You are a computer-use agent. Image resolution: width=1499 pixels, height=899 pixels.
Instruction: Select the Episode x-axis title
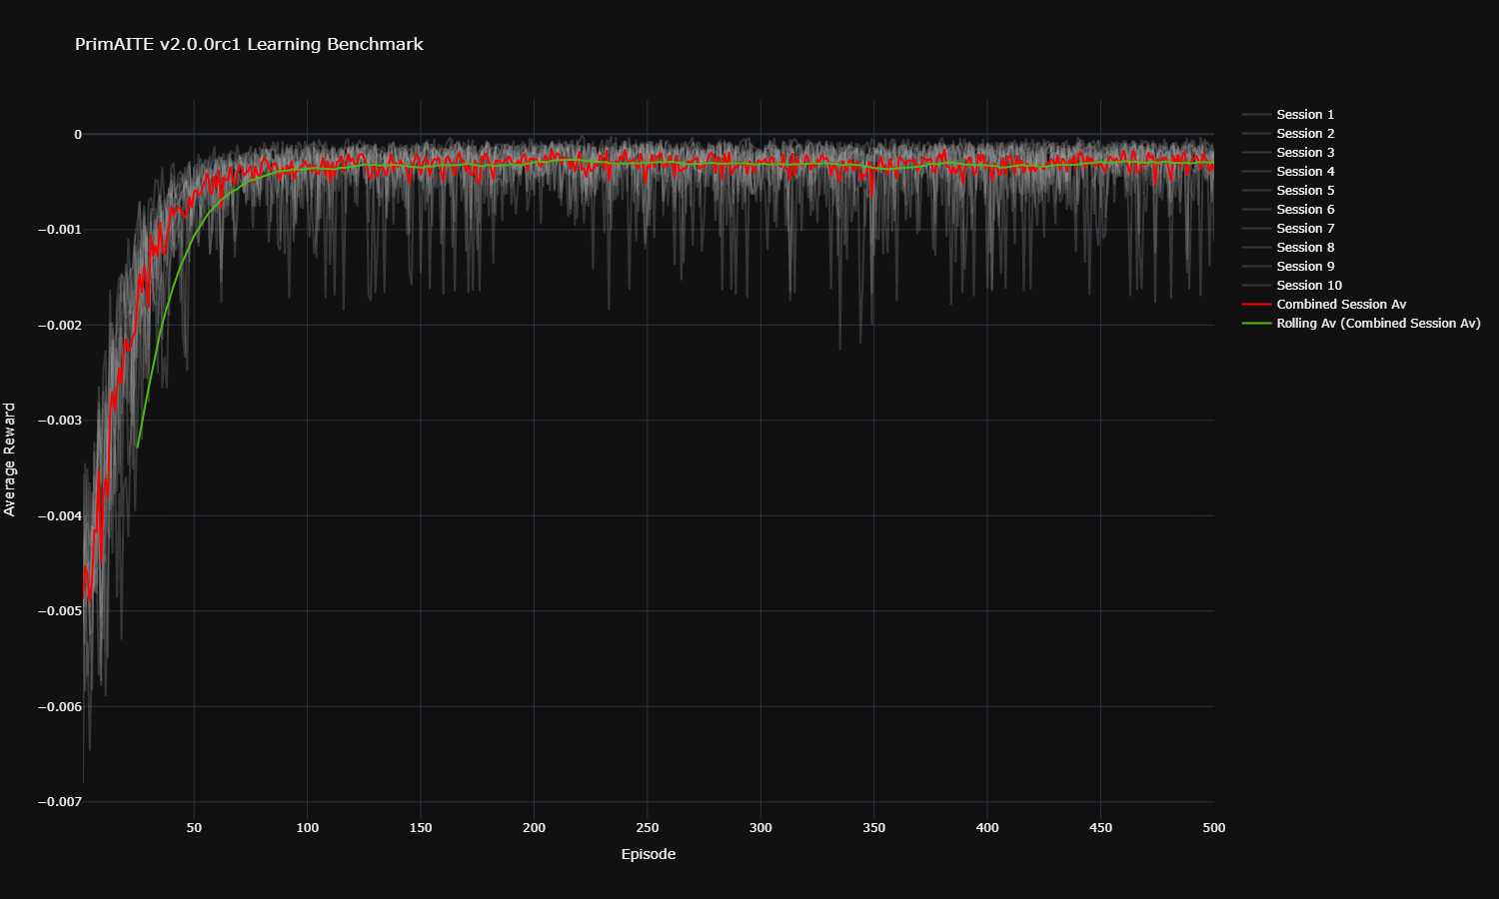point(648,854)
